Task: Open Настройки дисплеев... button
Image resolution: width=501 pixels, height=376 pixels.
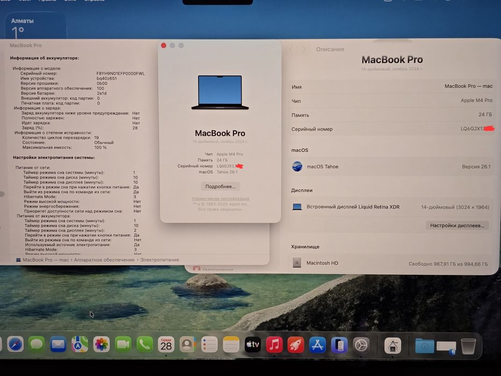Action: point(457,226)
